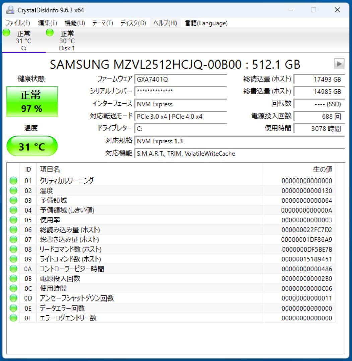Click the 31 °C temperature gauge
This screenshot has width=352, height=361.
coord(32,146)
